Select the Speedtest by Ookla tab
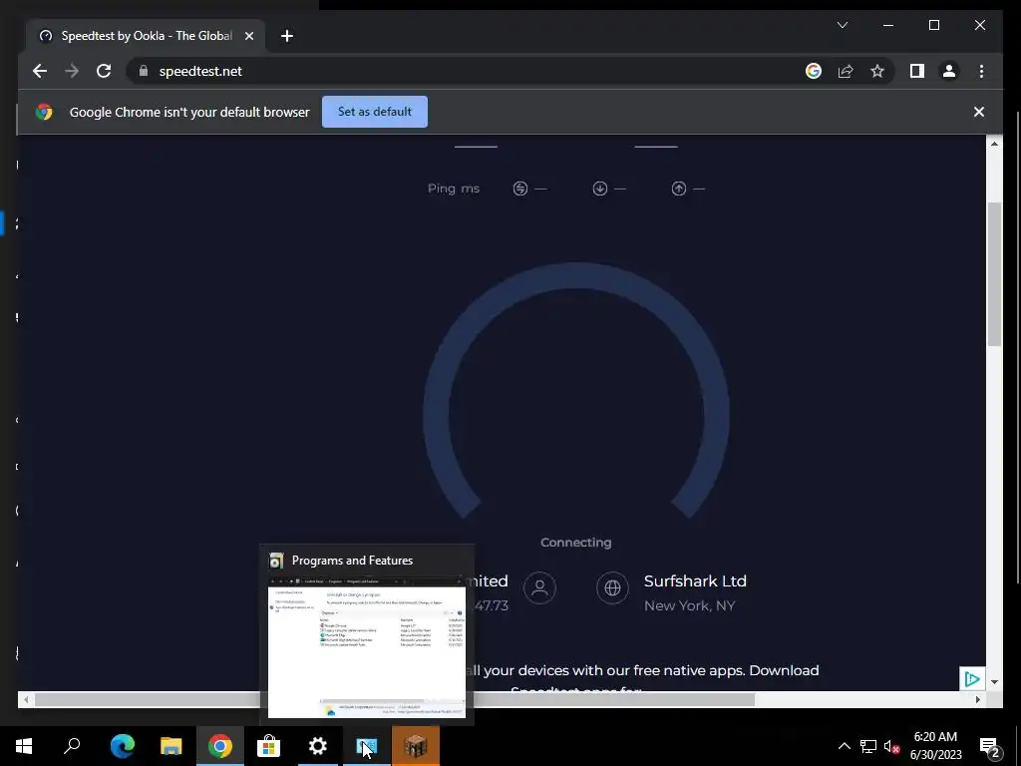 point(145,36)
